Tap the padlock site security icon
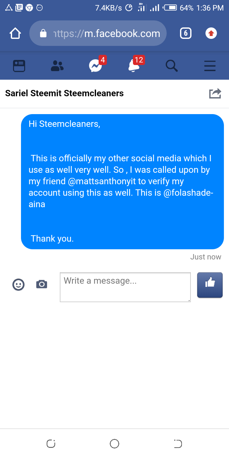Viewport: 229px width, 459px height. tap(43, 33)
